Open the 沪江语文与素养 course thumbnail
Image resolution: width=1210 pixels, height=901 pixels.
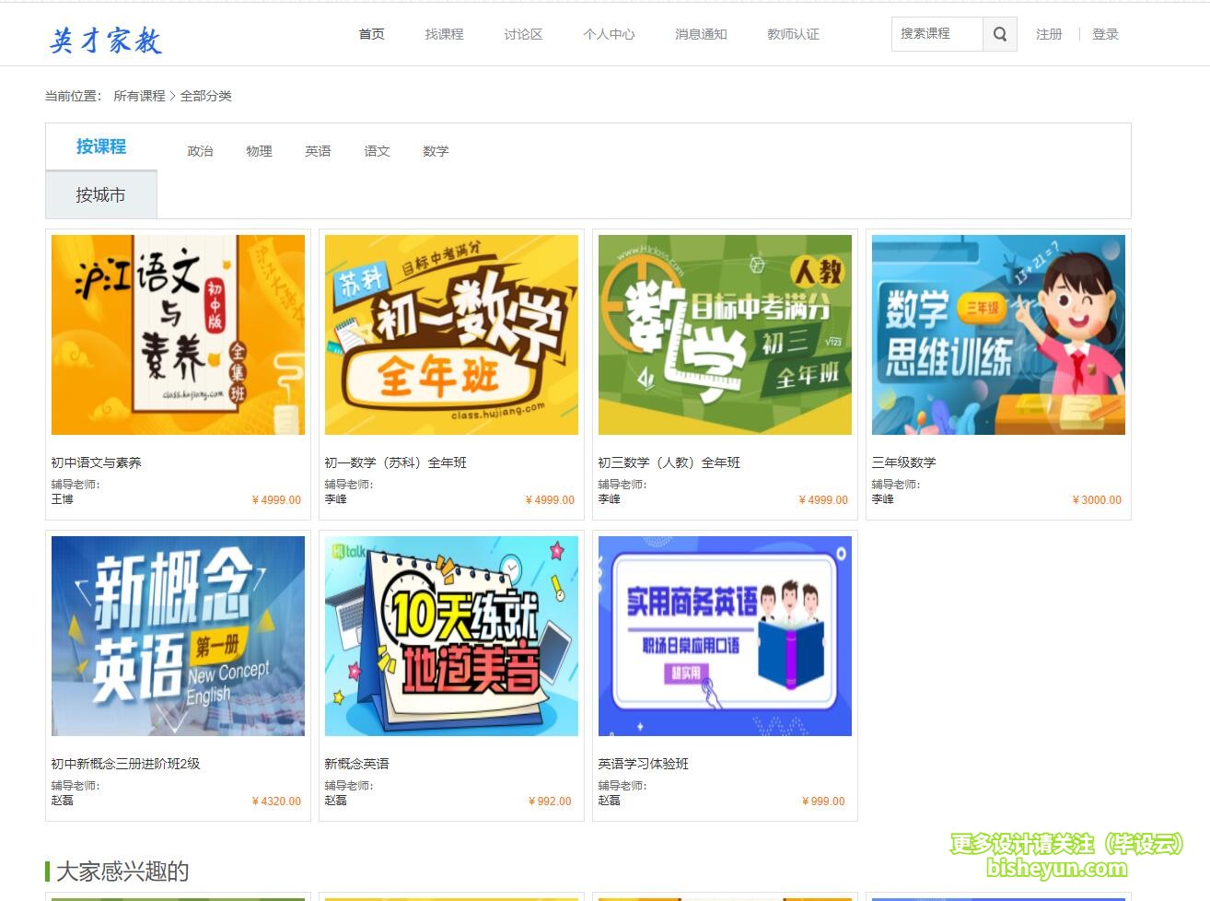click(178, 334)
